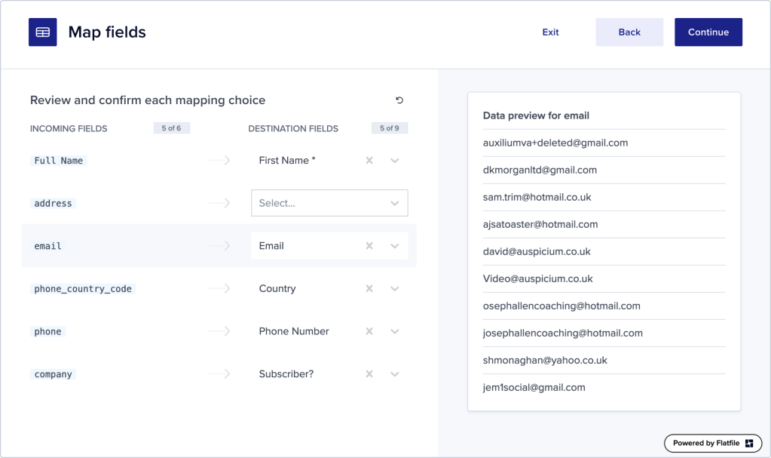Open the Country destination dropdown chevron
The width and height of the screenshot is (771, 458).
click(395, 289)
